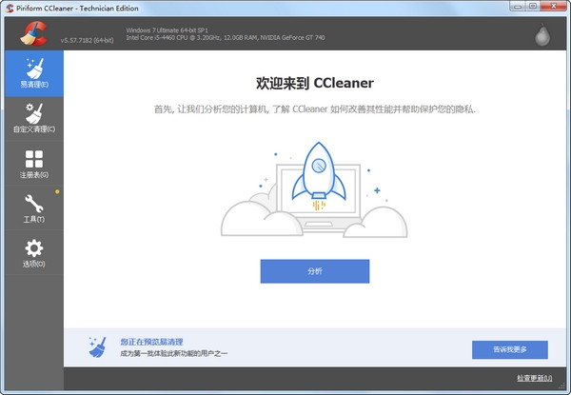Click the Piriform CCleaner - Technician Edition title
The width and height of the screenshot is (571, 395).
tap(77, 8)
